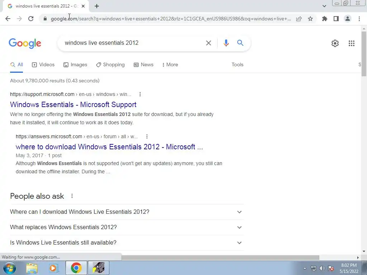Open Action Center flag tray icon

[x=331, y=268]
